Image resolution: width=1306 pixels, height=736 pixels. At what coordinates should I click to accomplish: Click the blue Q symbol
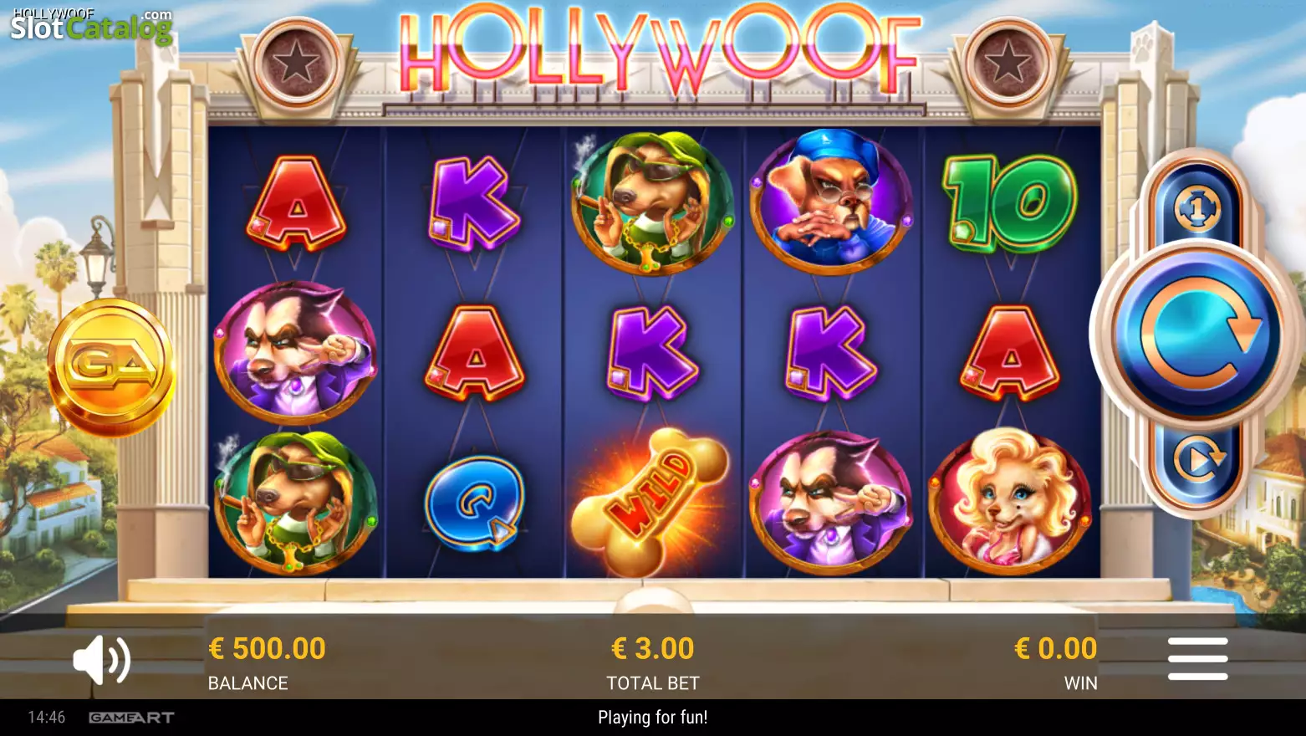(x=474, y=503)
